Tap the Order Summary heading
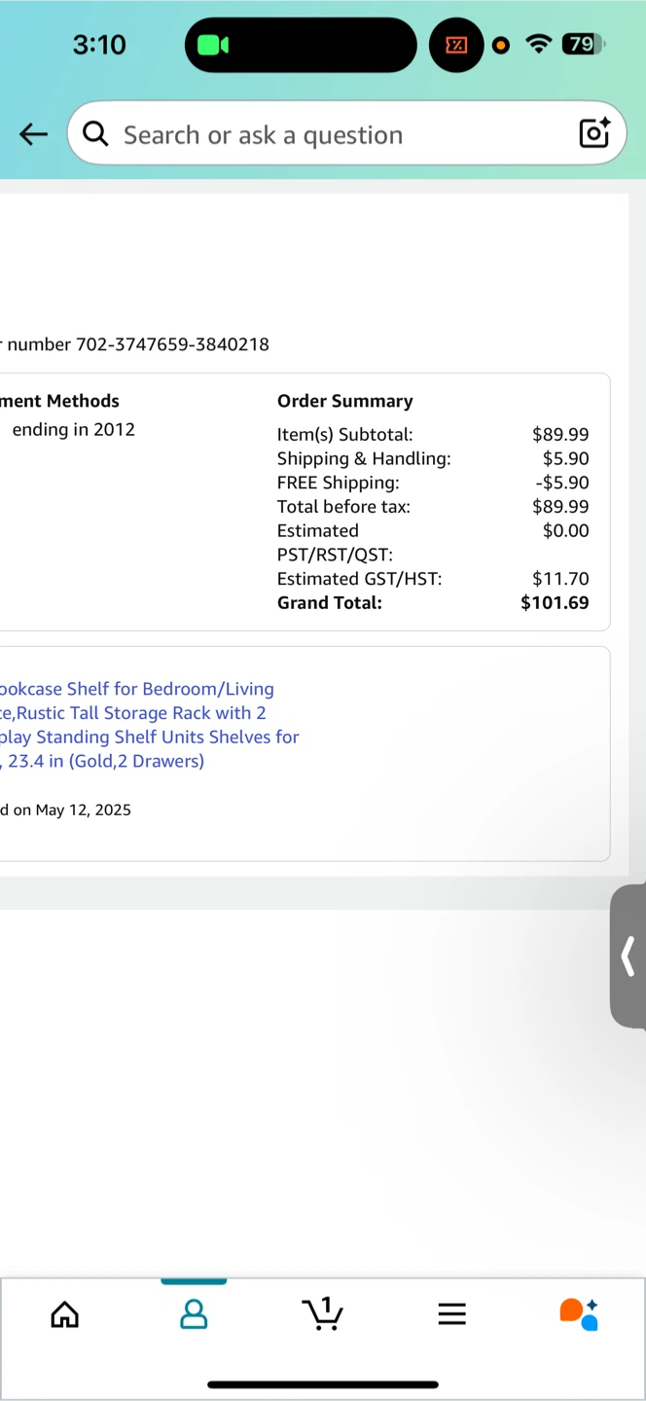 (x=345, y=401)
